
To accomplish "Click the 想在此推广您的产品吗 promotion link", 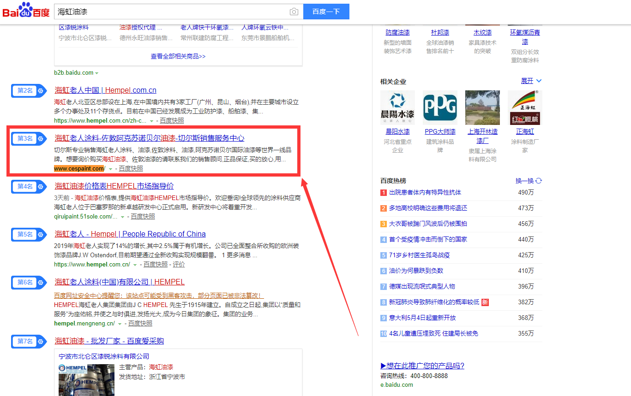I will (422, 366).
